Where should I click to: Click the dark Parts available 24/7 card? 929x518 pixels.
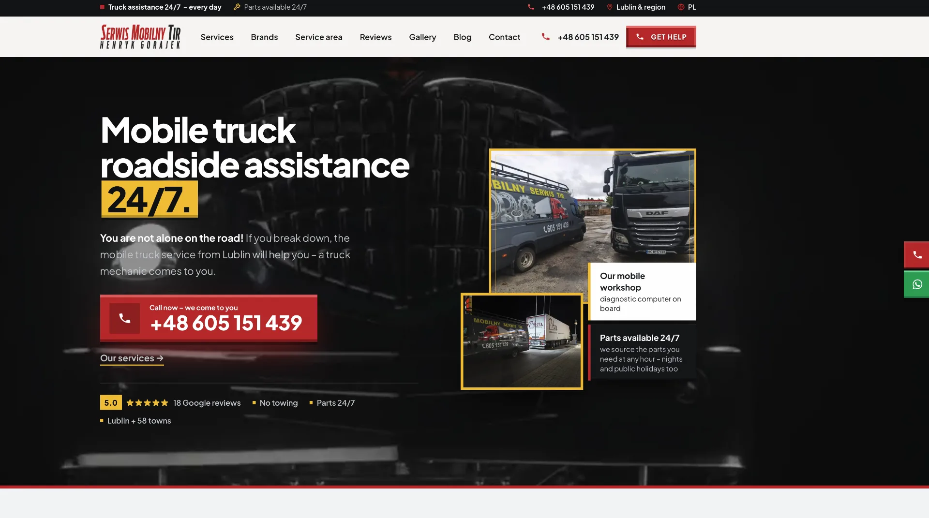click(642, 353)
